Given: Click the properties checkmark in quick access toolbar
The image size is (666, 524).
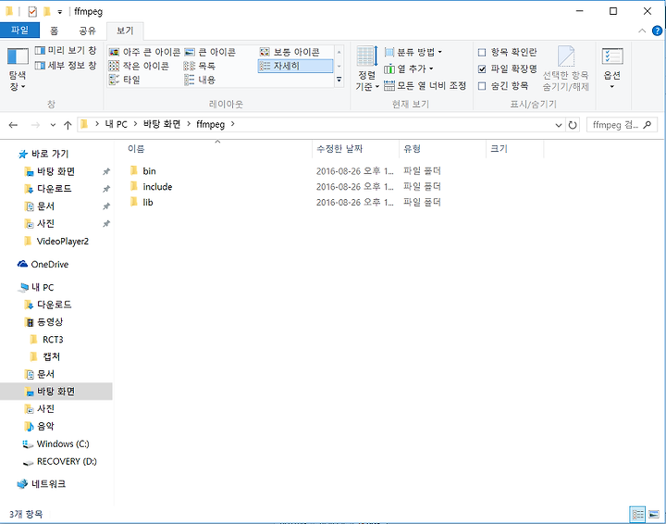Looking at the screenshot, I should [x=32, y=11].
